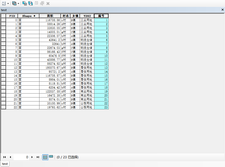Screen dimensions: 225x167
Task: Click the Switch Selection icon
Action: [x=30, y=3]
